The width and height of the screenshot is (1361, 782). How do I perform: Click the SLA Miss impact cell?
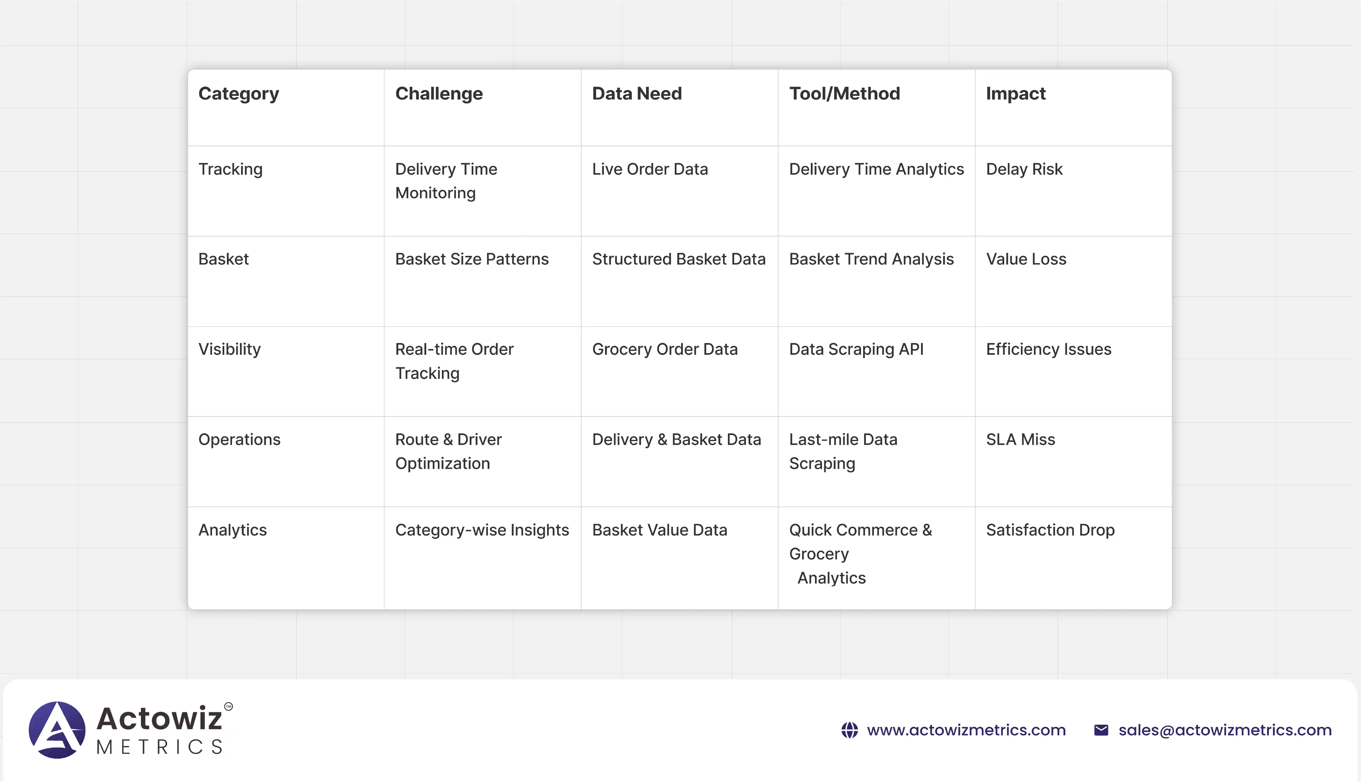[1020, 439]
